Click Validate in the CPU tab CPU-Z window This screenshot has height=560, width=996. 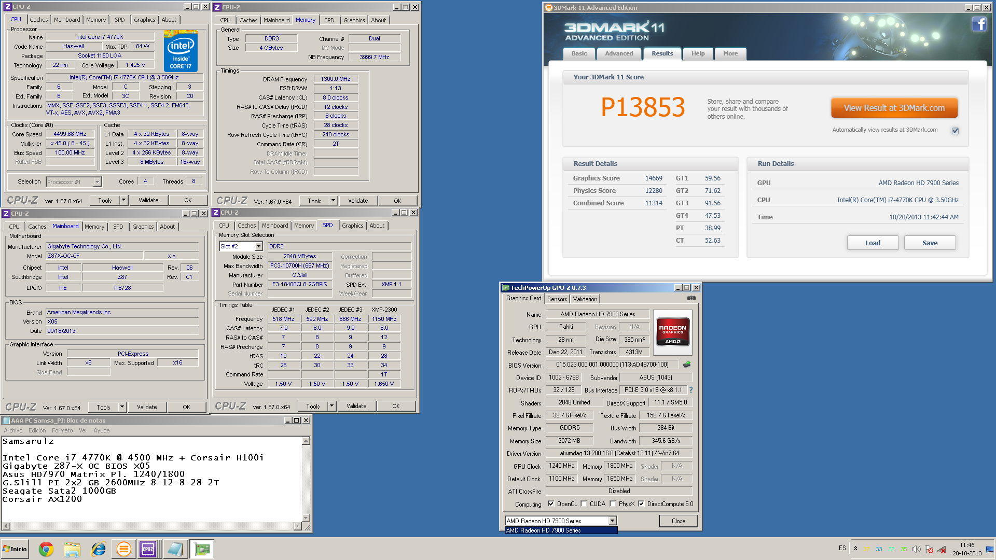(x=148, y=200)
